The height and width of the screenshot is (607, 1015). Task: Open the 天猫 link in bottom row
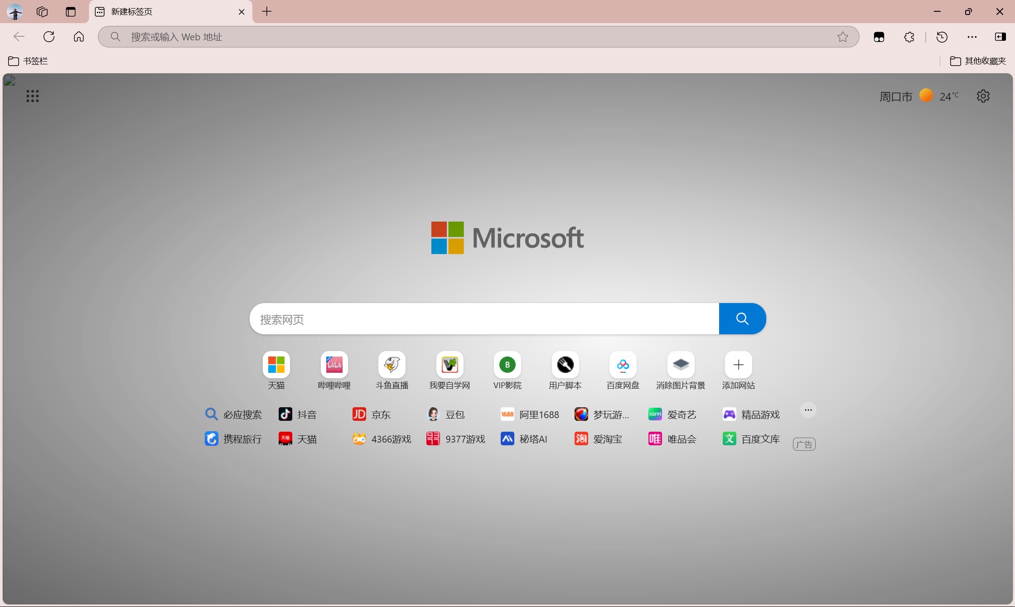(298, 438)
